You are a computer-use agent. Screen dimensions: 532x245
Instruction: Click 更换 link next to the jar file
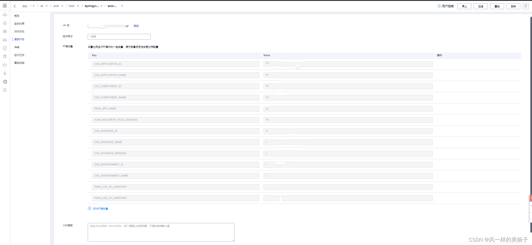click(136, 26)
